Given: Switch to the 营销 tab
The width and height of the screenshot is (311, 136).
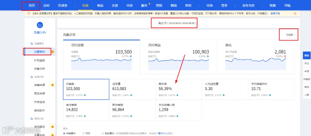Looking at the screenshot, I should [x=159, y=5].
